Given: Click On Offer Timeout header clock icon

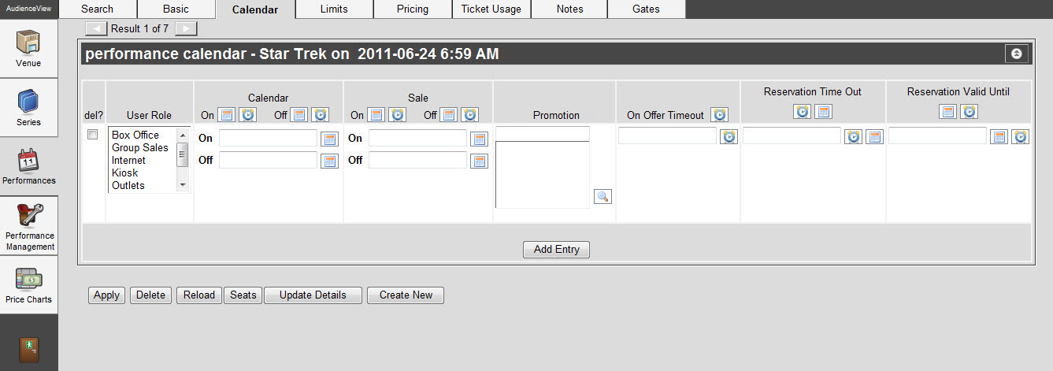Looking at the screenshot, I should tap(719, 115).
